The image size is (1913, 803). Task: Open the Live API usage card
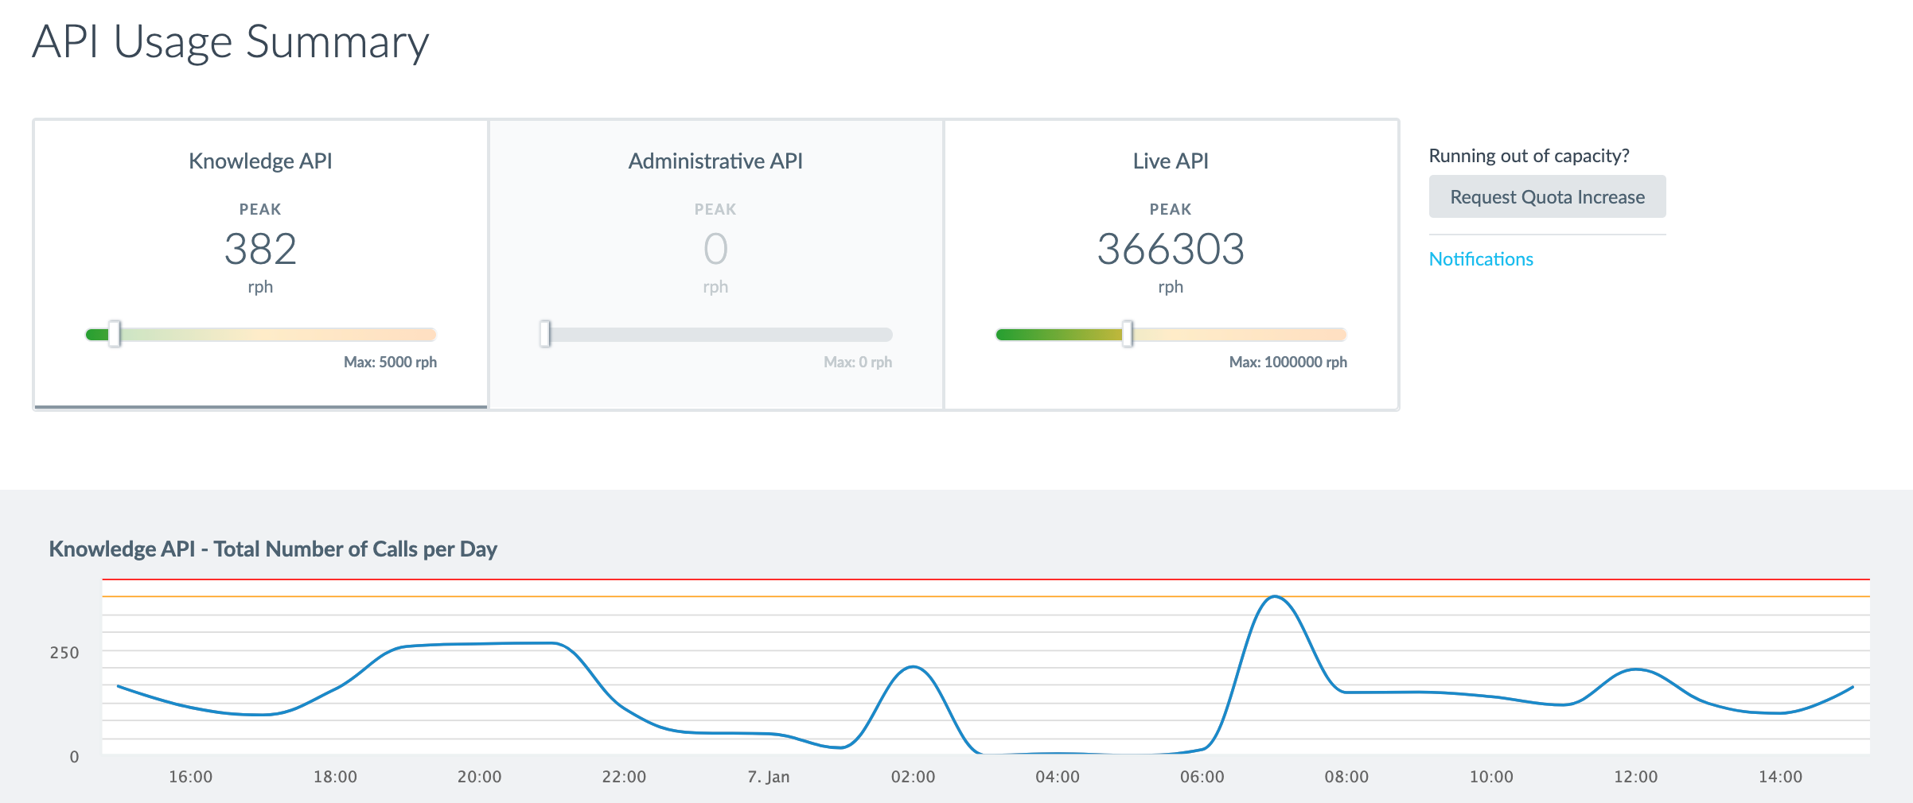coord(1171,264)
